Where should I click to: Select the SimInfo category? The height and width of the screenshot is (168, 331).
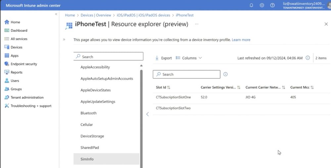(x=106, y=159)
